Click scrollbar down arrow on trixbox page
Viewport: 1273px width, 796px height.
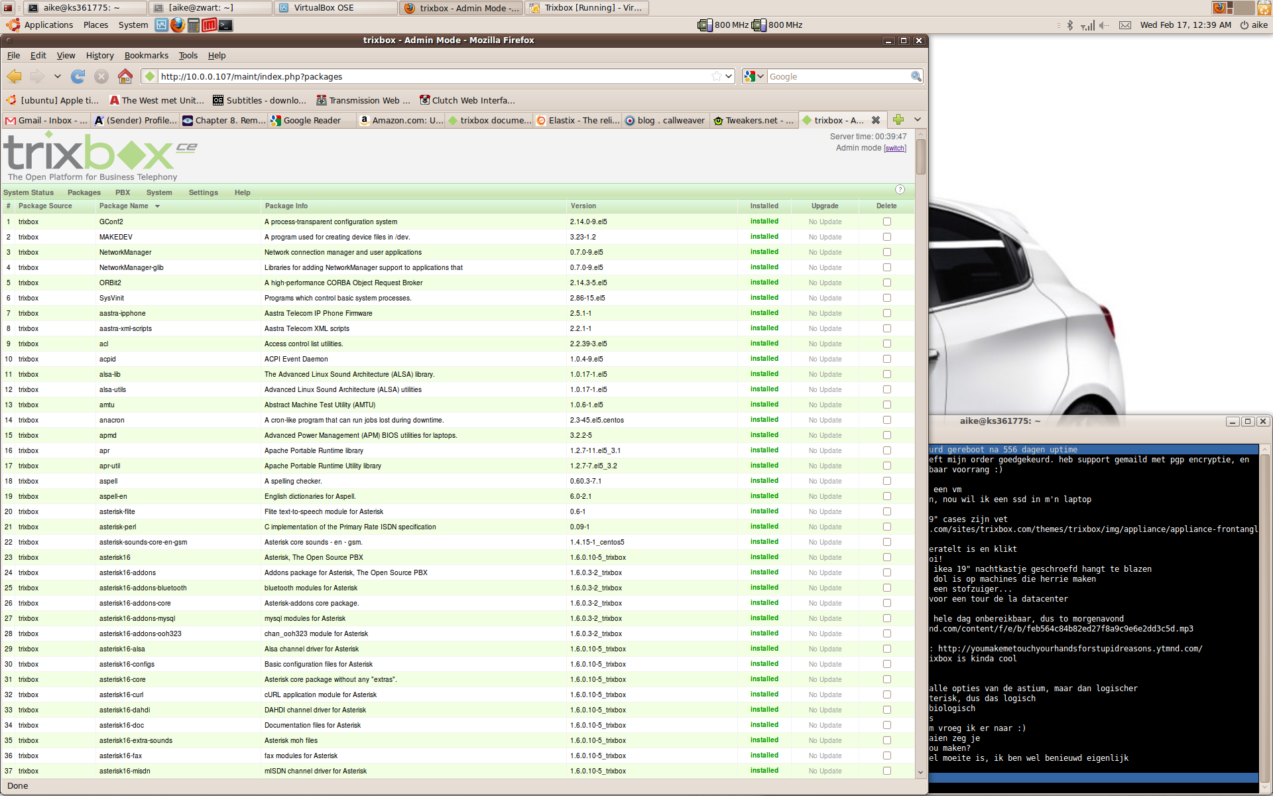(x=920, y=773)
